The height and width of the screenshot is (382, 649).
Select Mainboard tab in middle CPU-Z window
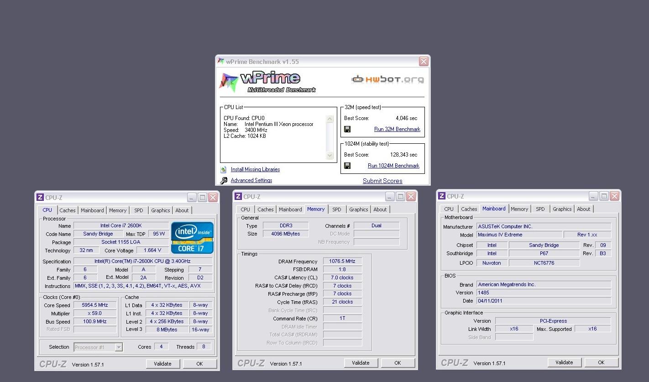click(x=290, y=209)
